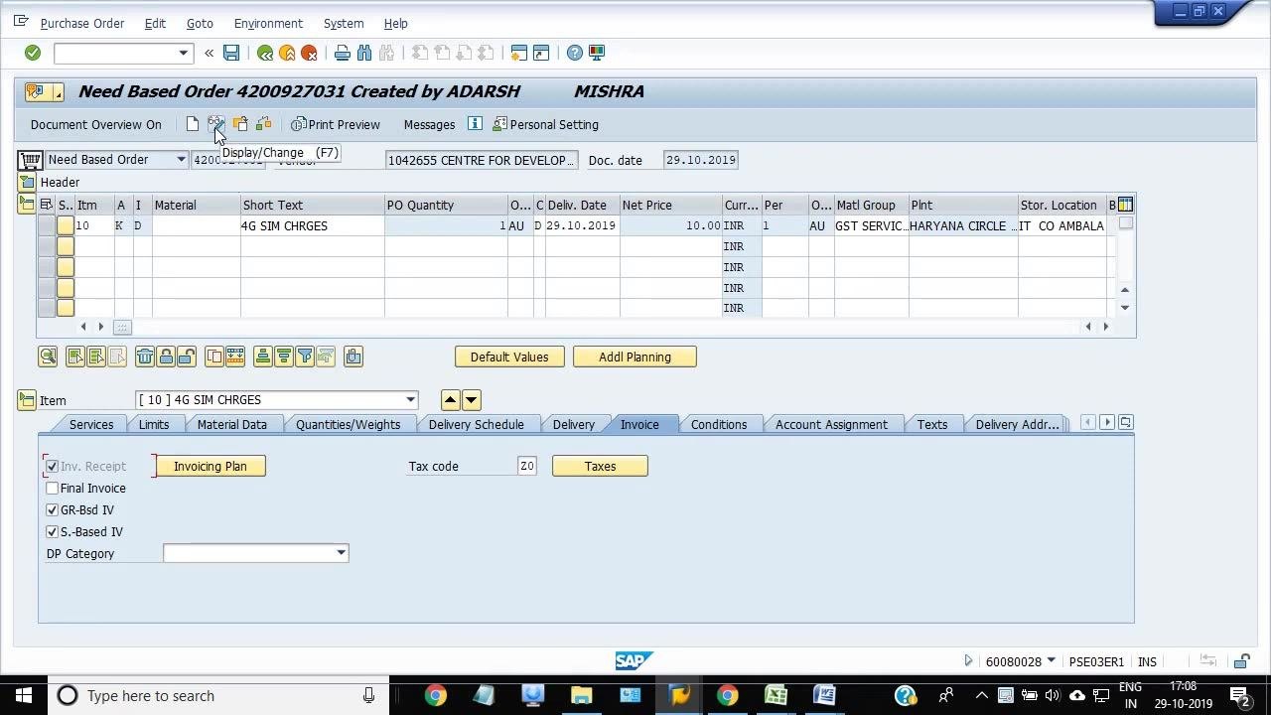Toggle Display/Change with the glasses and pencil icon
Viewport: 1271px width, 715px height.
215,124
